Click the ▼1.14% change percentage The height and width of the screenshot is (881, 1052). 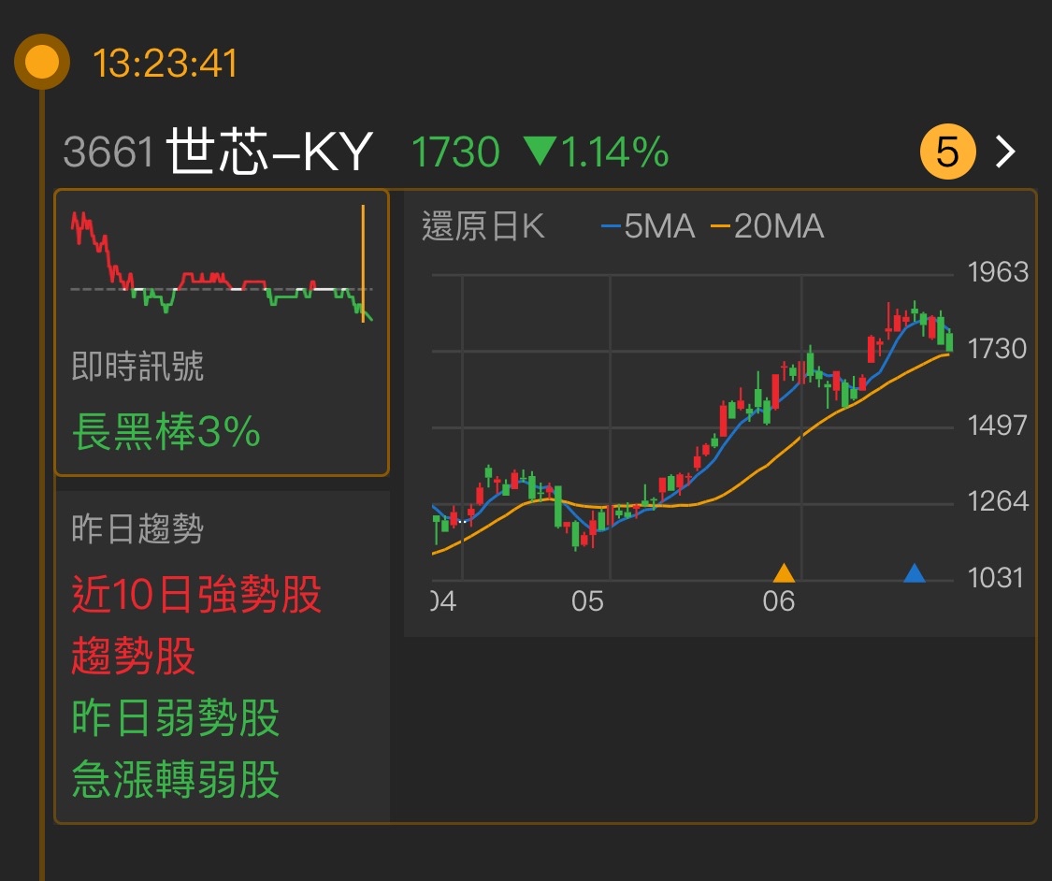pyautogui.click(x=599, y=150)
